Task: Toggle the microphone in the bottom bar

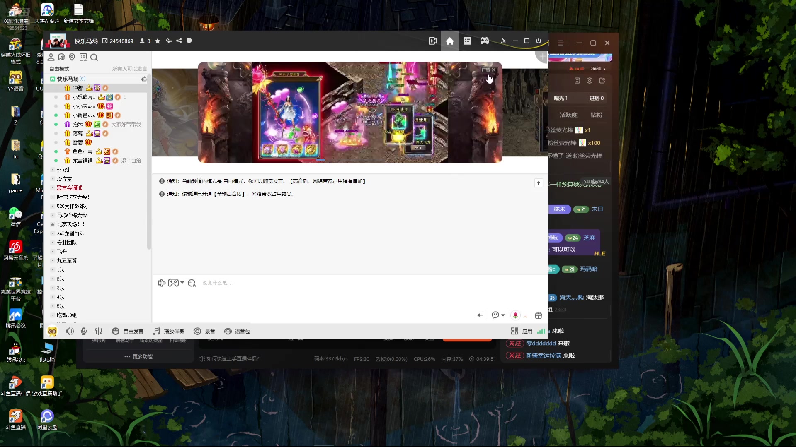Action: [84, 332]
